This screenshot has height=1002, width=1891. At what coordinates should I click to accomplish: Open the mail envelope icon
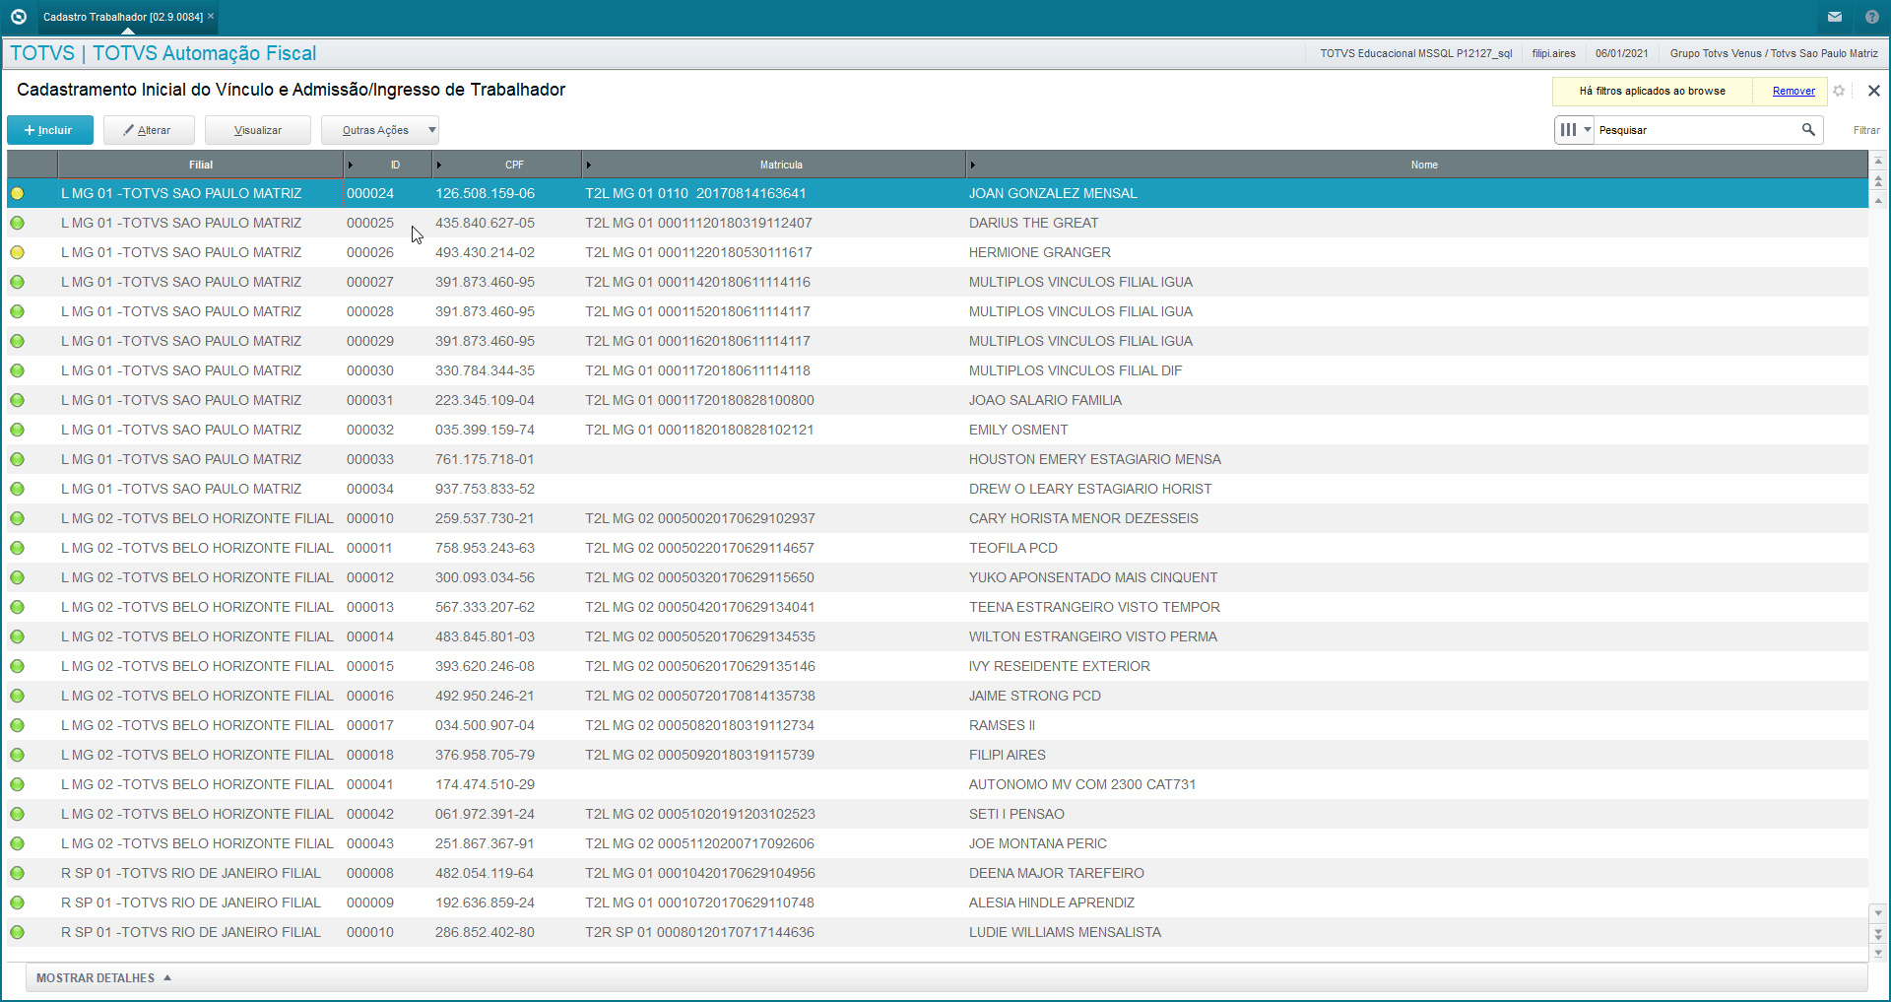click(1835, 17)
